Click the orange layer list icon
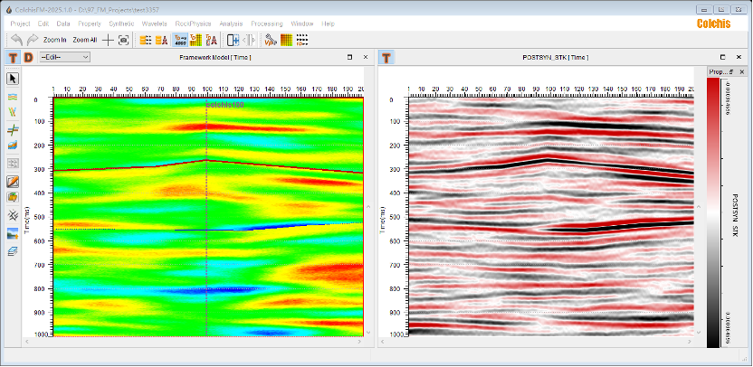The image size is (753, 367). [146, 41]
